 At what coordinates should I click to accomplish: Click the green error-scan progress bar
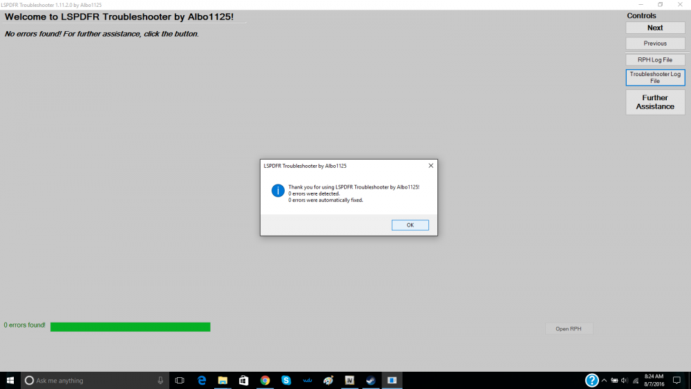130,327
